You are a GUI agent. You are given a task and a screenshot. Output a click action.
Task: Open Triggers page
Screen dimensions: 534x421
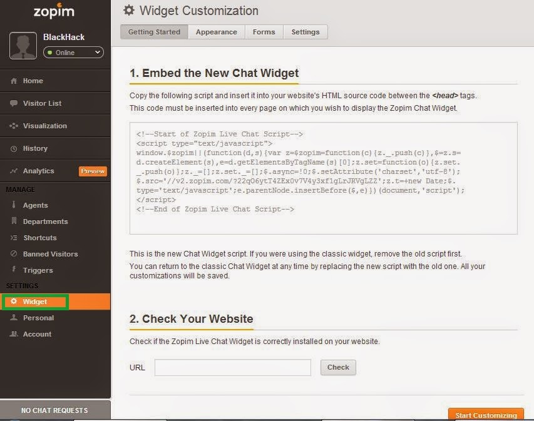[x=55, y=270]
